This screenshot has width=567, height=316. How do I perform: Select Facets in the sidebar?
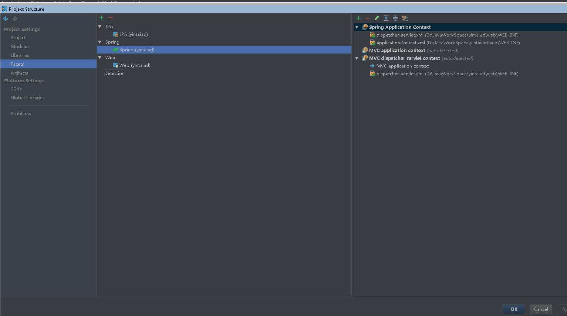coord(48,64)
